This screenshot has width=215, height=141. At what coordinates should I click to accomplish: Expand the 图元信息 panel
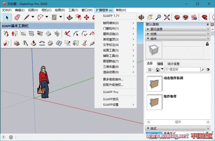(x=148, y=29)
